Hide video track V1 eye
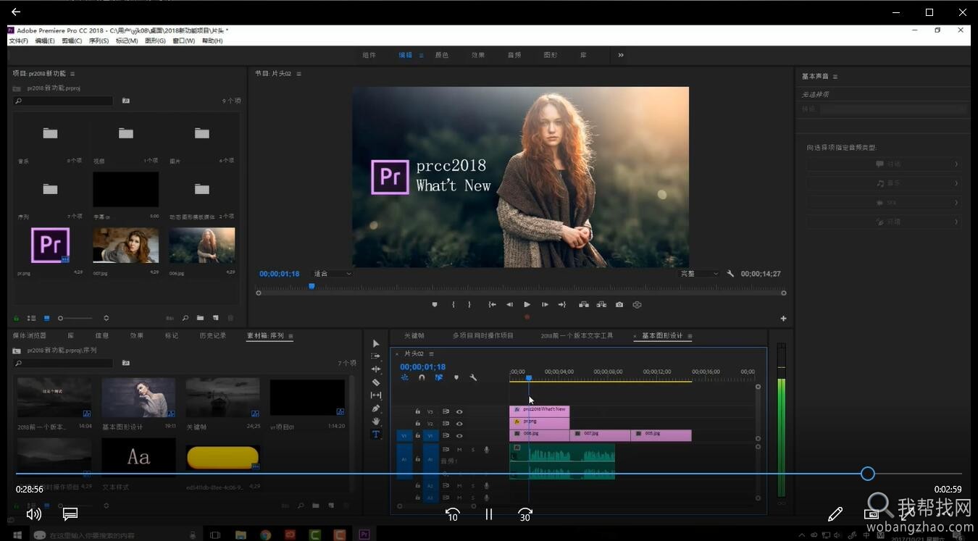 point(459,436)
